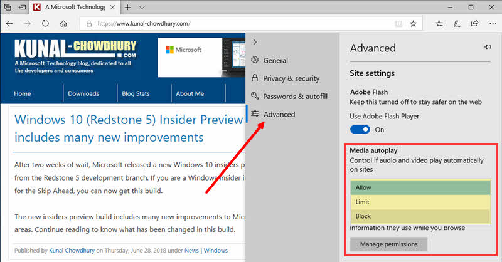Close the A Microsoft Technology tab
502x262 pixels.
(x=113, y=7)
